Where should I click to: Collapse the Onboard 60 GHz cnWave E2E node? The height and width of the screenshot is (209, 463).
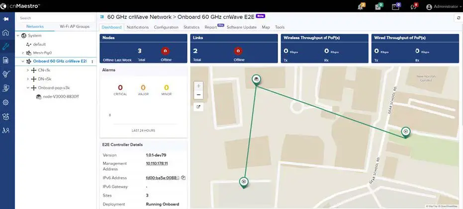23,62
